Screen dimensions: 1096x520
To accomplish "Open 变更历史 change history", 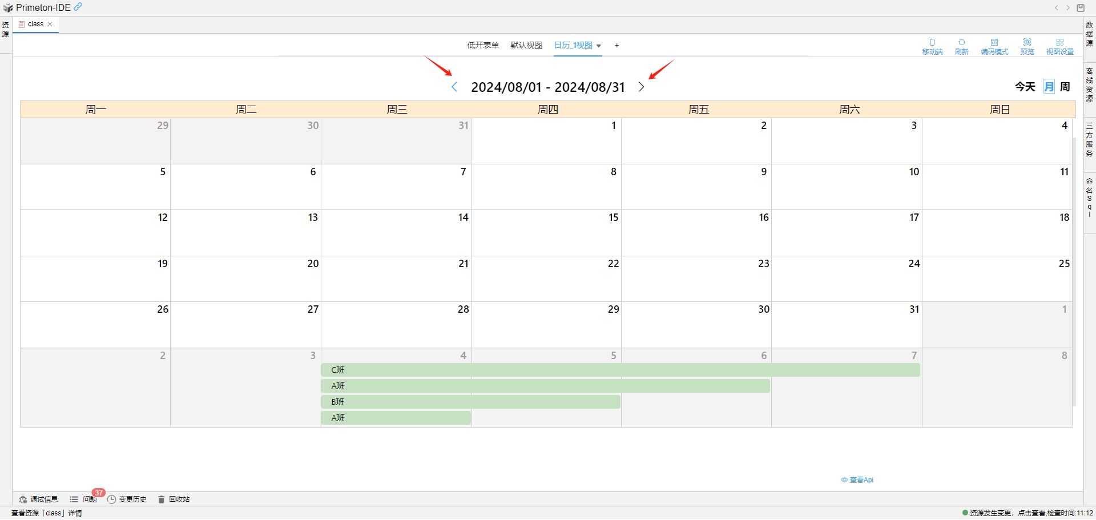I will (127, 499).
